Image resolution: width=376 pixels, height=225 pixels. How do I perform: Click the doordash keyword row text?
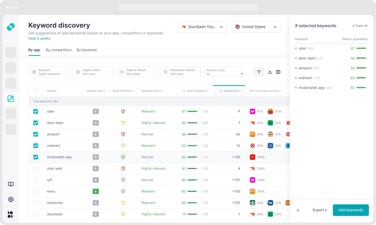[x=55, y=214]
